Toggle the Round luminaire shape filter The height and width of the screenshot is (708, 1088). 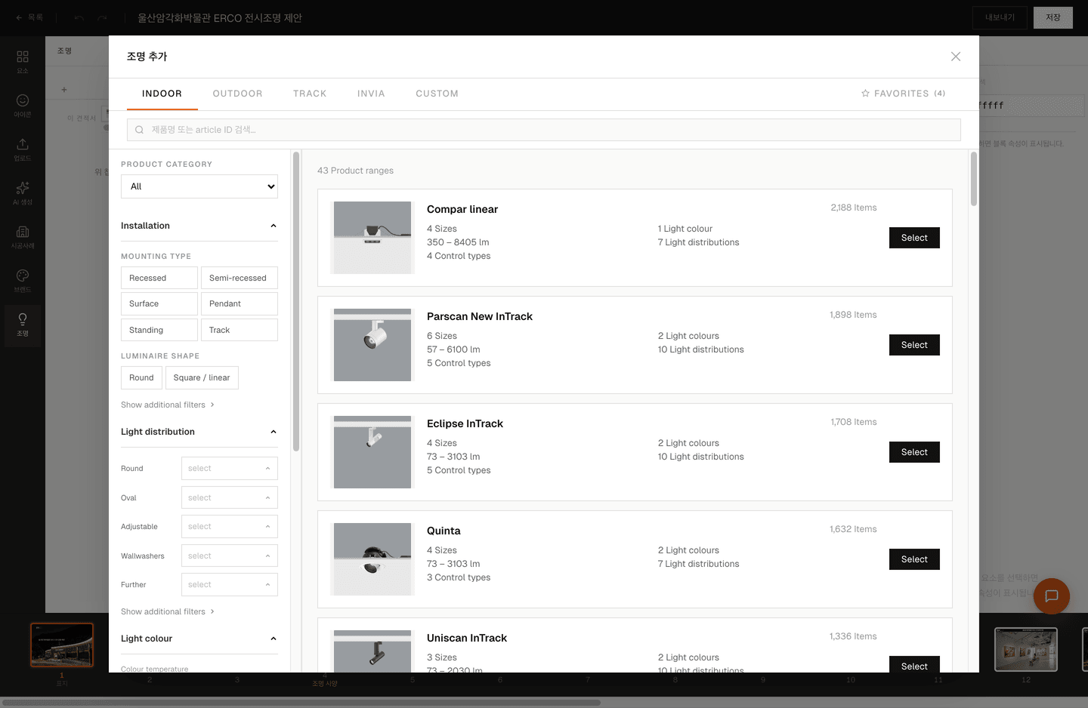(x=141, y=377)
